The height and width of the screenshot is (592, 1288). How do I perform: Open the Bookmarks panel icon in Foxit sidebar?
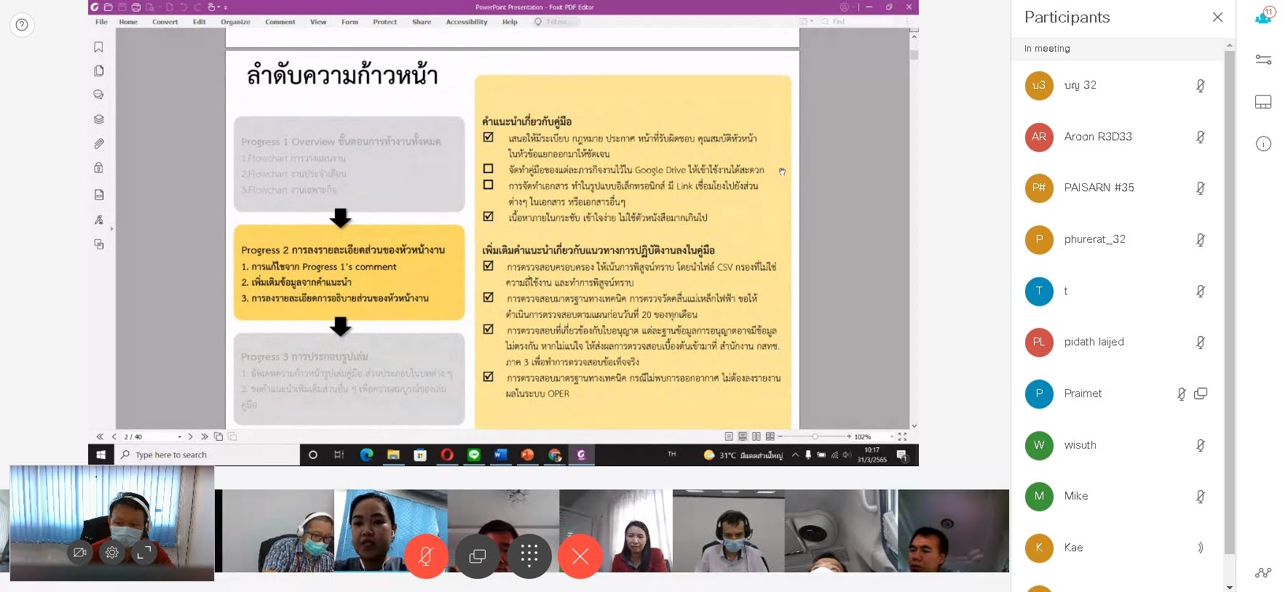pos(98,47)
